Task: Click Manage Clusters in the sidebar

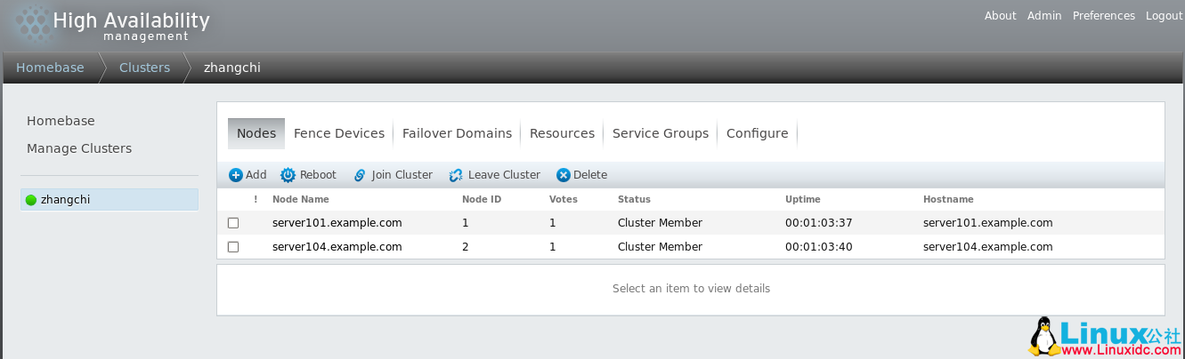Action: coord(79,148)
